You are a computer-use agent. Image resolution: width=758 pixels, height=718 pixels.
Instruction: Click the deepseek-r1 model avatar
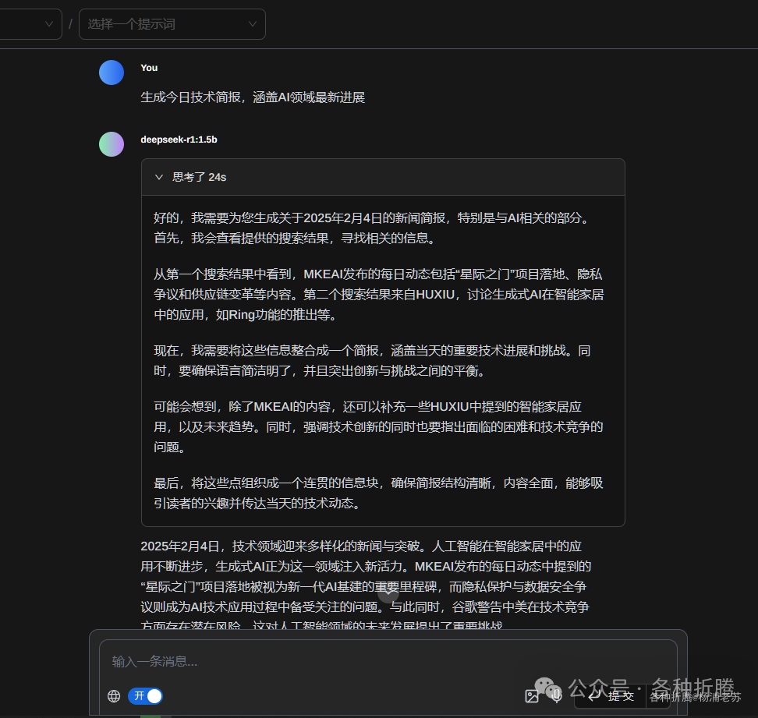click(112, 144)
